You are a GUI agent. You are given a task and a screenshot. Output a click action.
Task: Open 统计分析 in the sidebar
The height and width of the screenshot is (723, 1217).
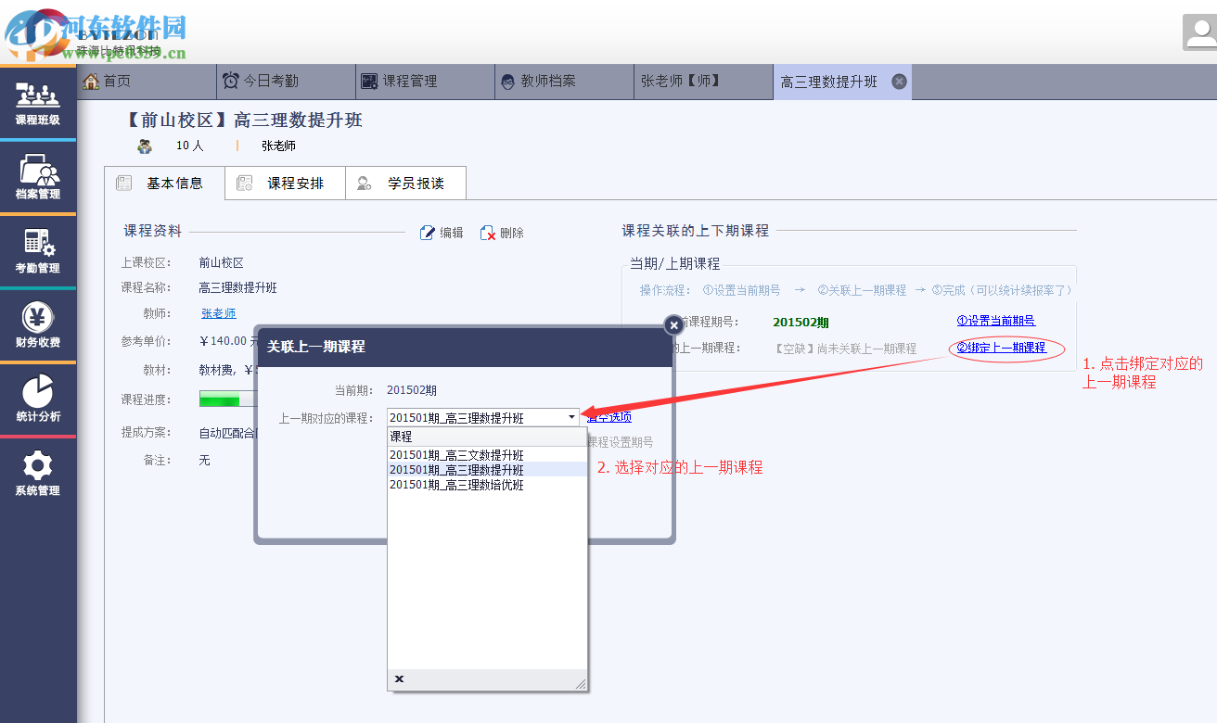(37, 400)
